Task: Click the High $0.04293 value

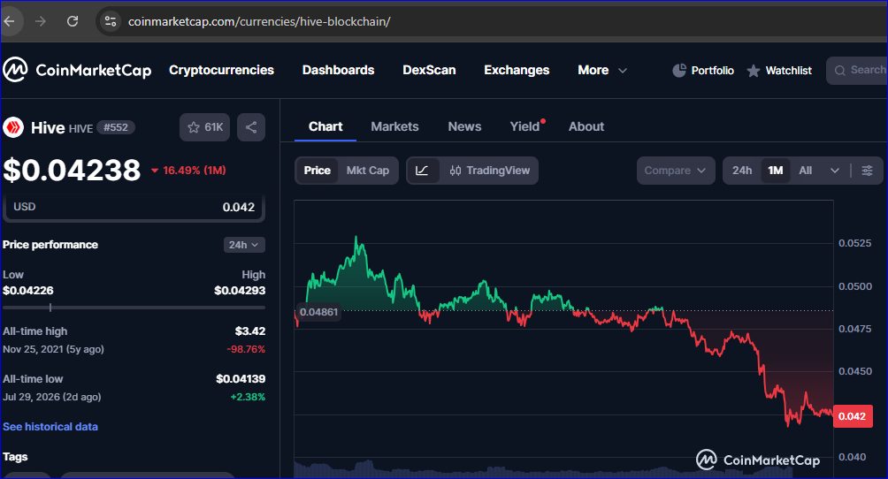Action: (240, 291)
